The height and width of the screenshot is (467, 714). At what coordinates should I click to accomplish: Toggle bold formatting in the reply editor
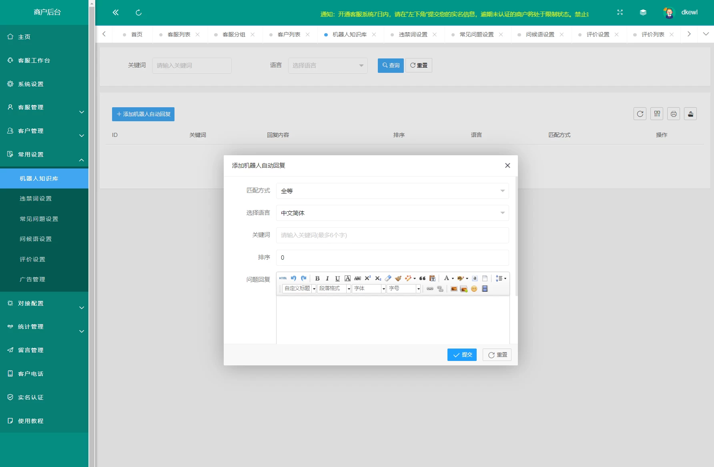tap(317, 279)
